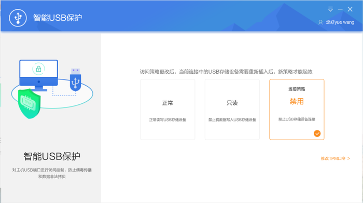This screenshot has height=203, width=363.
Task: Click the USB flash drive illustration
Action: (76, 79)
